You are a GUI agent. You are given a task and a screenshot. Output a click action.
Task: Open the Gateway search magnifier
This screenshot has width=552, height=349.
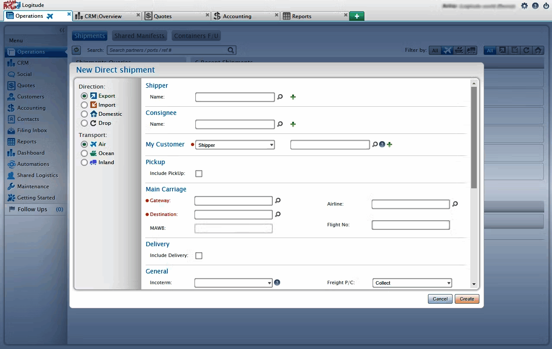coord(278,200)
